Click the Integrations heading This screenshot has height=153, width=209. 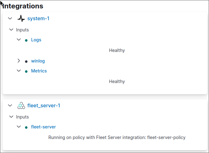click(23, 6)
